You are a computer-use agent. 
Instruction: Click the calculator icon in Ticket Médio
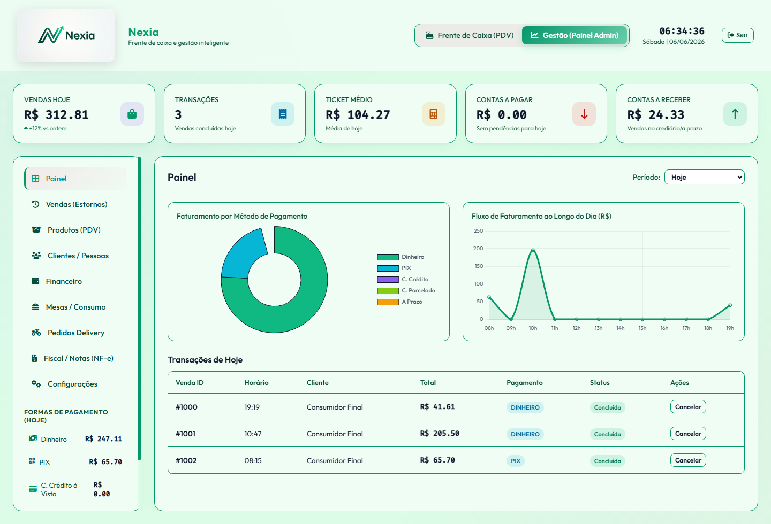(x=434, y=114)
